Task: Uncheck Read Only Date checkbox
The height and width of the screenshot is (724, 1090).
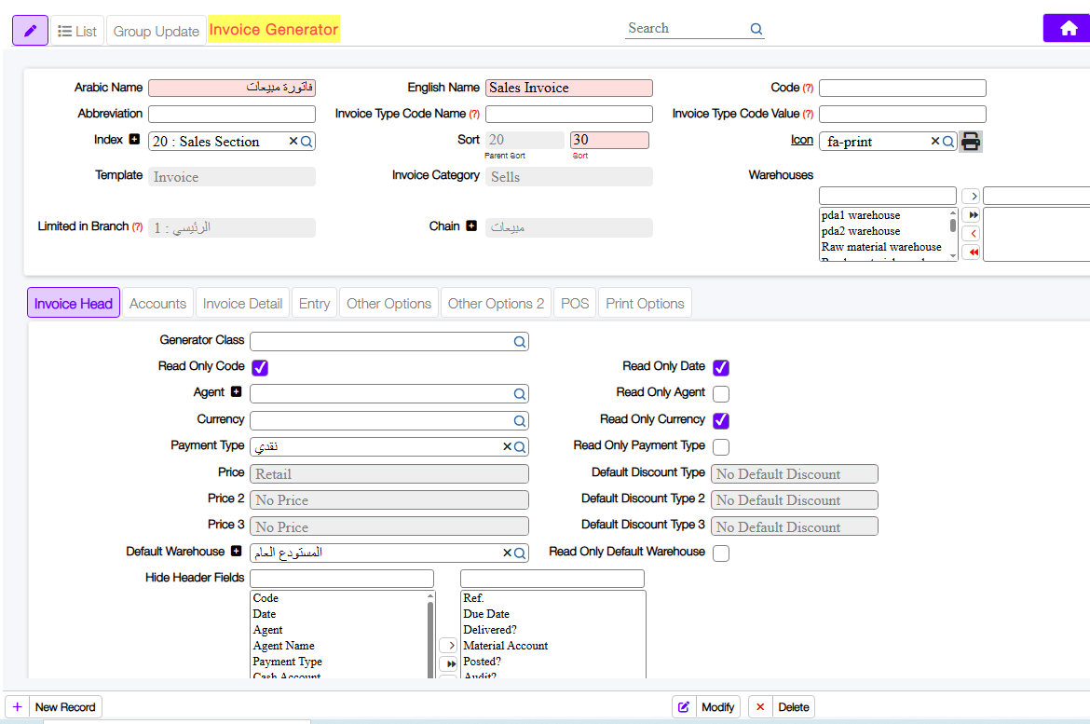Action: [x=721, y=367]
